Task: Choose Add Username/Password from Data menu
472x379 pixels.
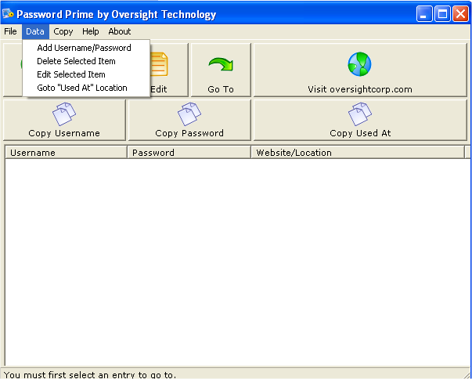Action: [86, 48]
